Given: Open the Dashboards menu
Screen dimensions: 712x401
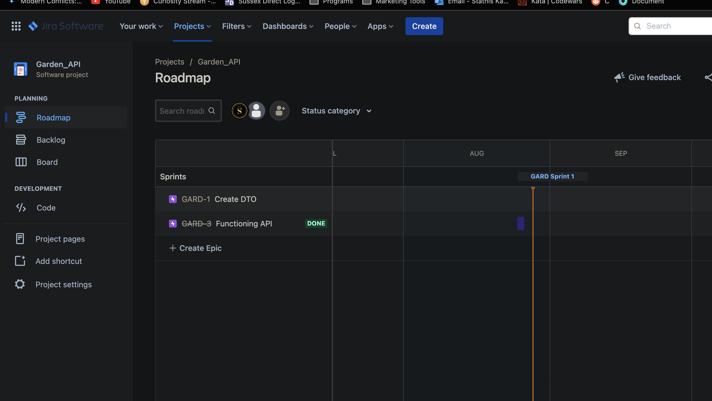Looking at the screenshot, I should 288,26.
